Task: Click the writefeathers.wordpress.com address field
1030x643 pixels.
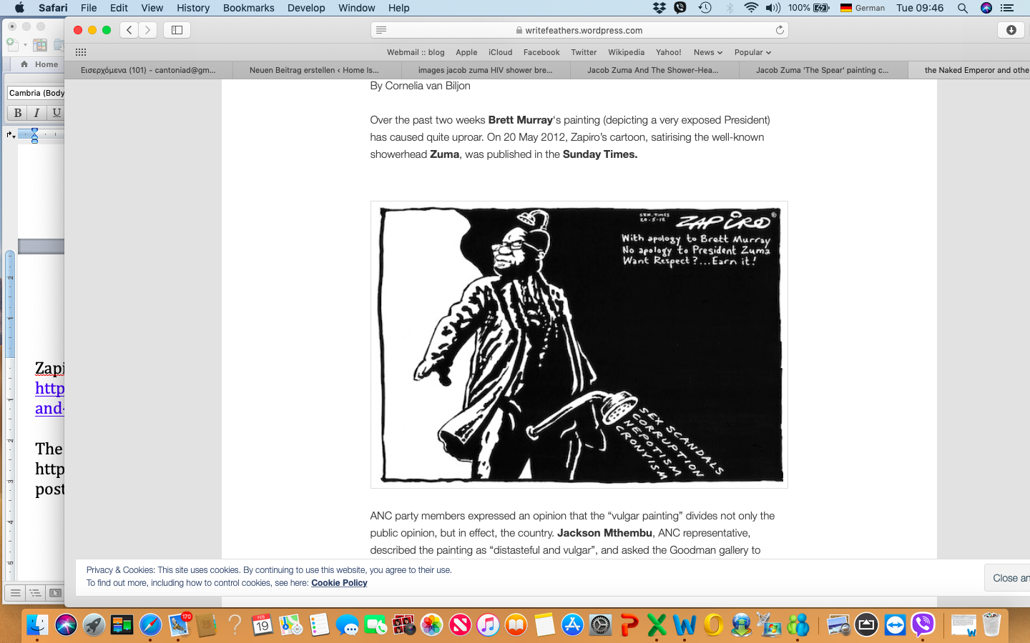Action: click(579, 30)
